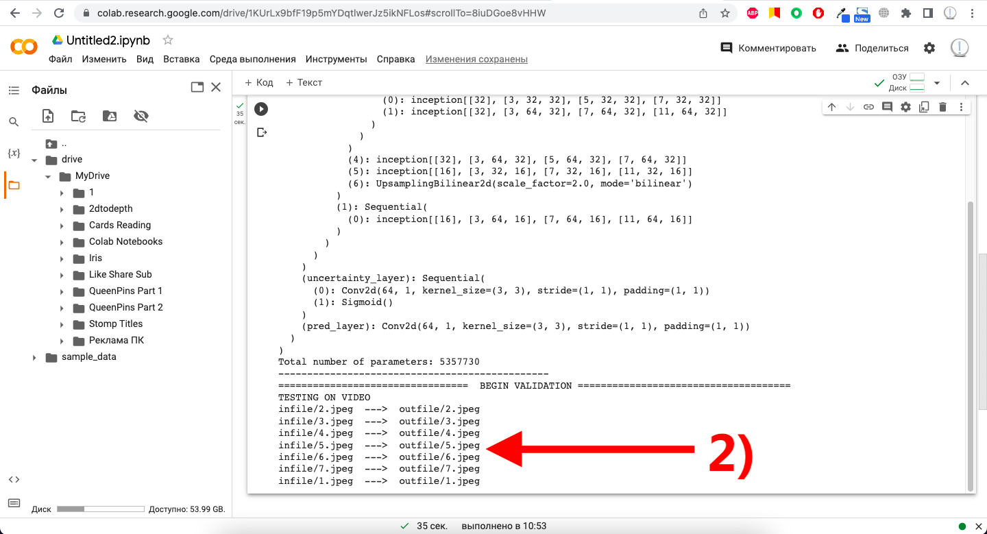The height and width of the screenshot is (534, 987).
Task: Click the Colab logo
Action: pyautogui.click(x=24, y=47)
